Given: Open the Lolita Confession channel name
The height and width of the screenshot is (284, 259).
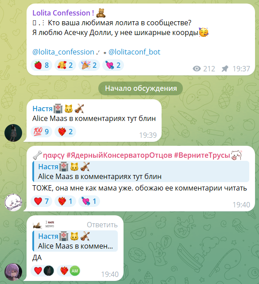Looking at the screenshot, I should click(x=63, y=13).
